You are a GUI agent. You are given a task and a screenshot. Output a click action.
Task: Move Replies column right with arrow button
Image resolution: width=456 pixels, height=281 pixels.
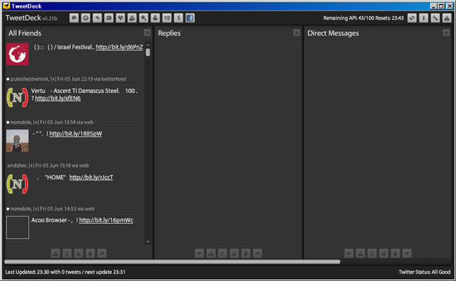[x=258, y=254]
